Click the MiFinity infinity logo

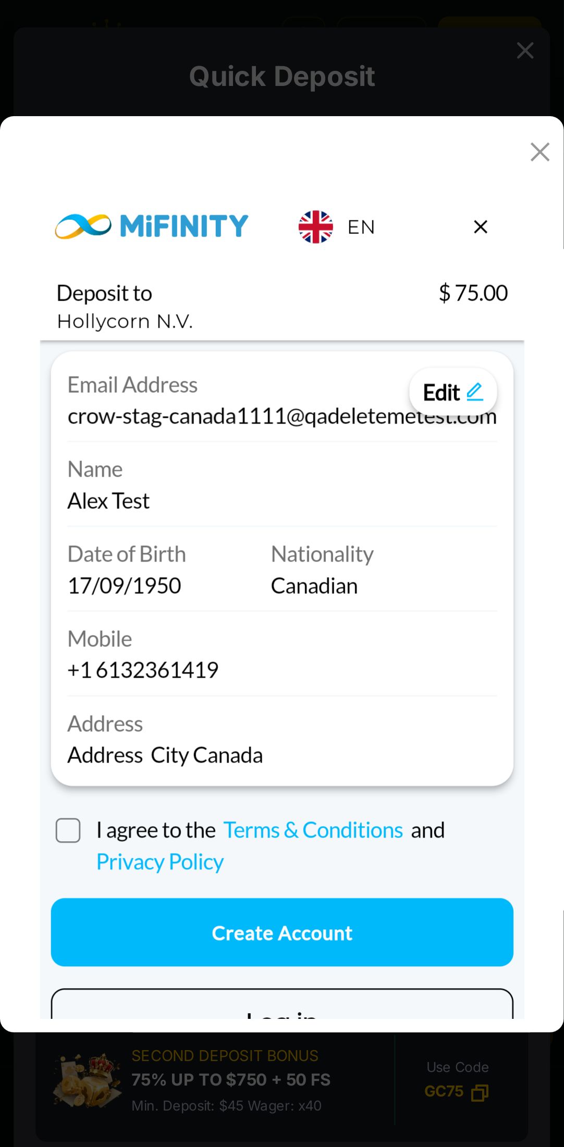[83, 226]
